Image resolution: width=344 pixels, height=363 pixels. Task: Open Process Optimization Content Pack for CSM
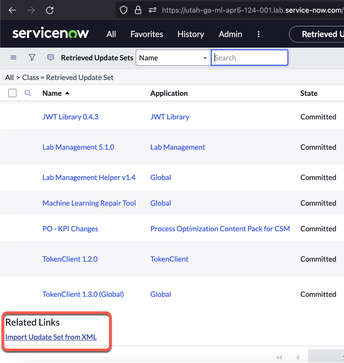(220, 229)
